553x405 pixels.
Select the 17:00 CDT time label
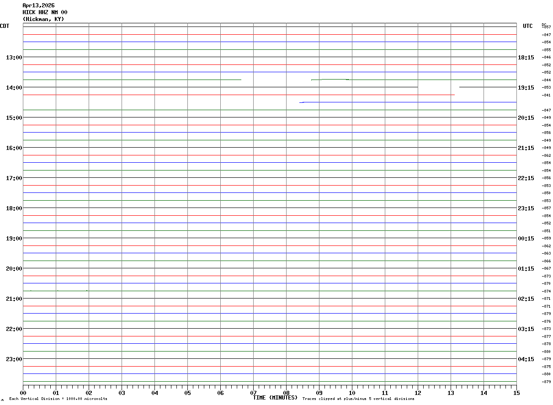pyautogui.click(x=14, y=178)
